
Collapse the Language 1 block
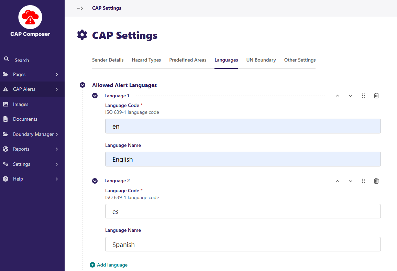click(x=95, y=96)
